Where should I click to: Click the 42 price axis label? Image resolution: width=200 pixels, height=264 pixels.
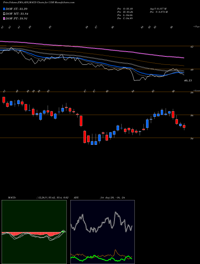pos(192,47)
